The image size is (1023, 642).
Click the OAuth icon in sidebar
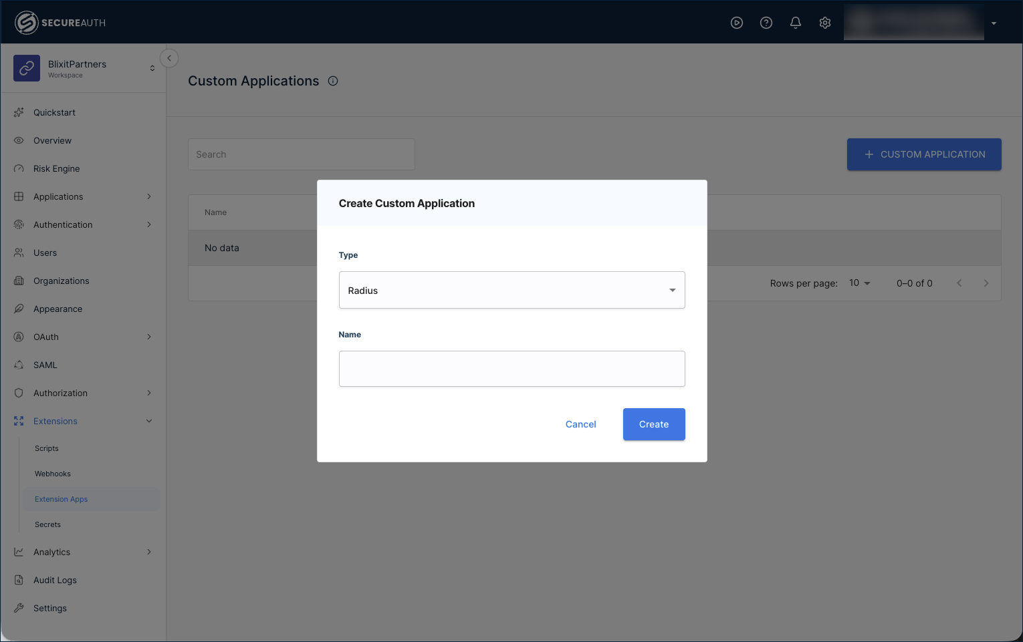(x=19, y=337)
